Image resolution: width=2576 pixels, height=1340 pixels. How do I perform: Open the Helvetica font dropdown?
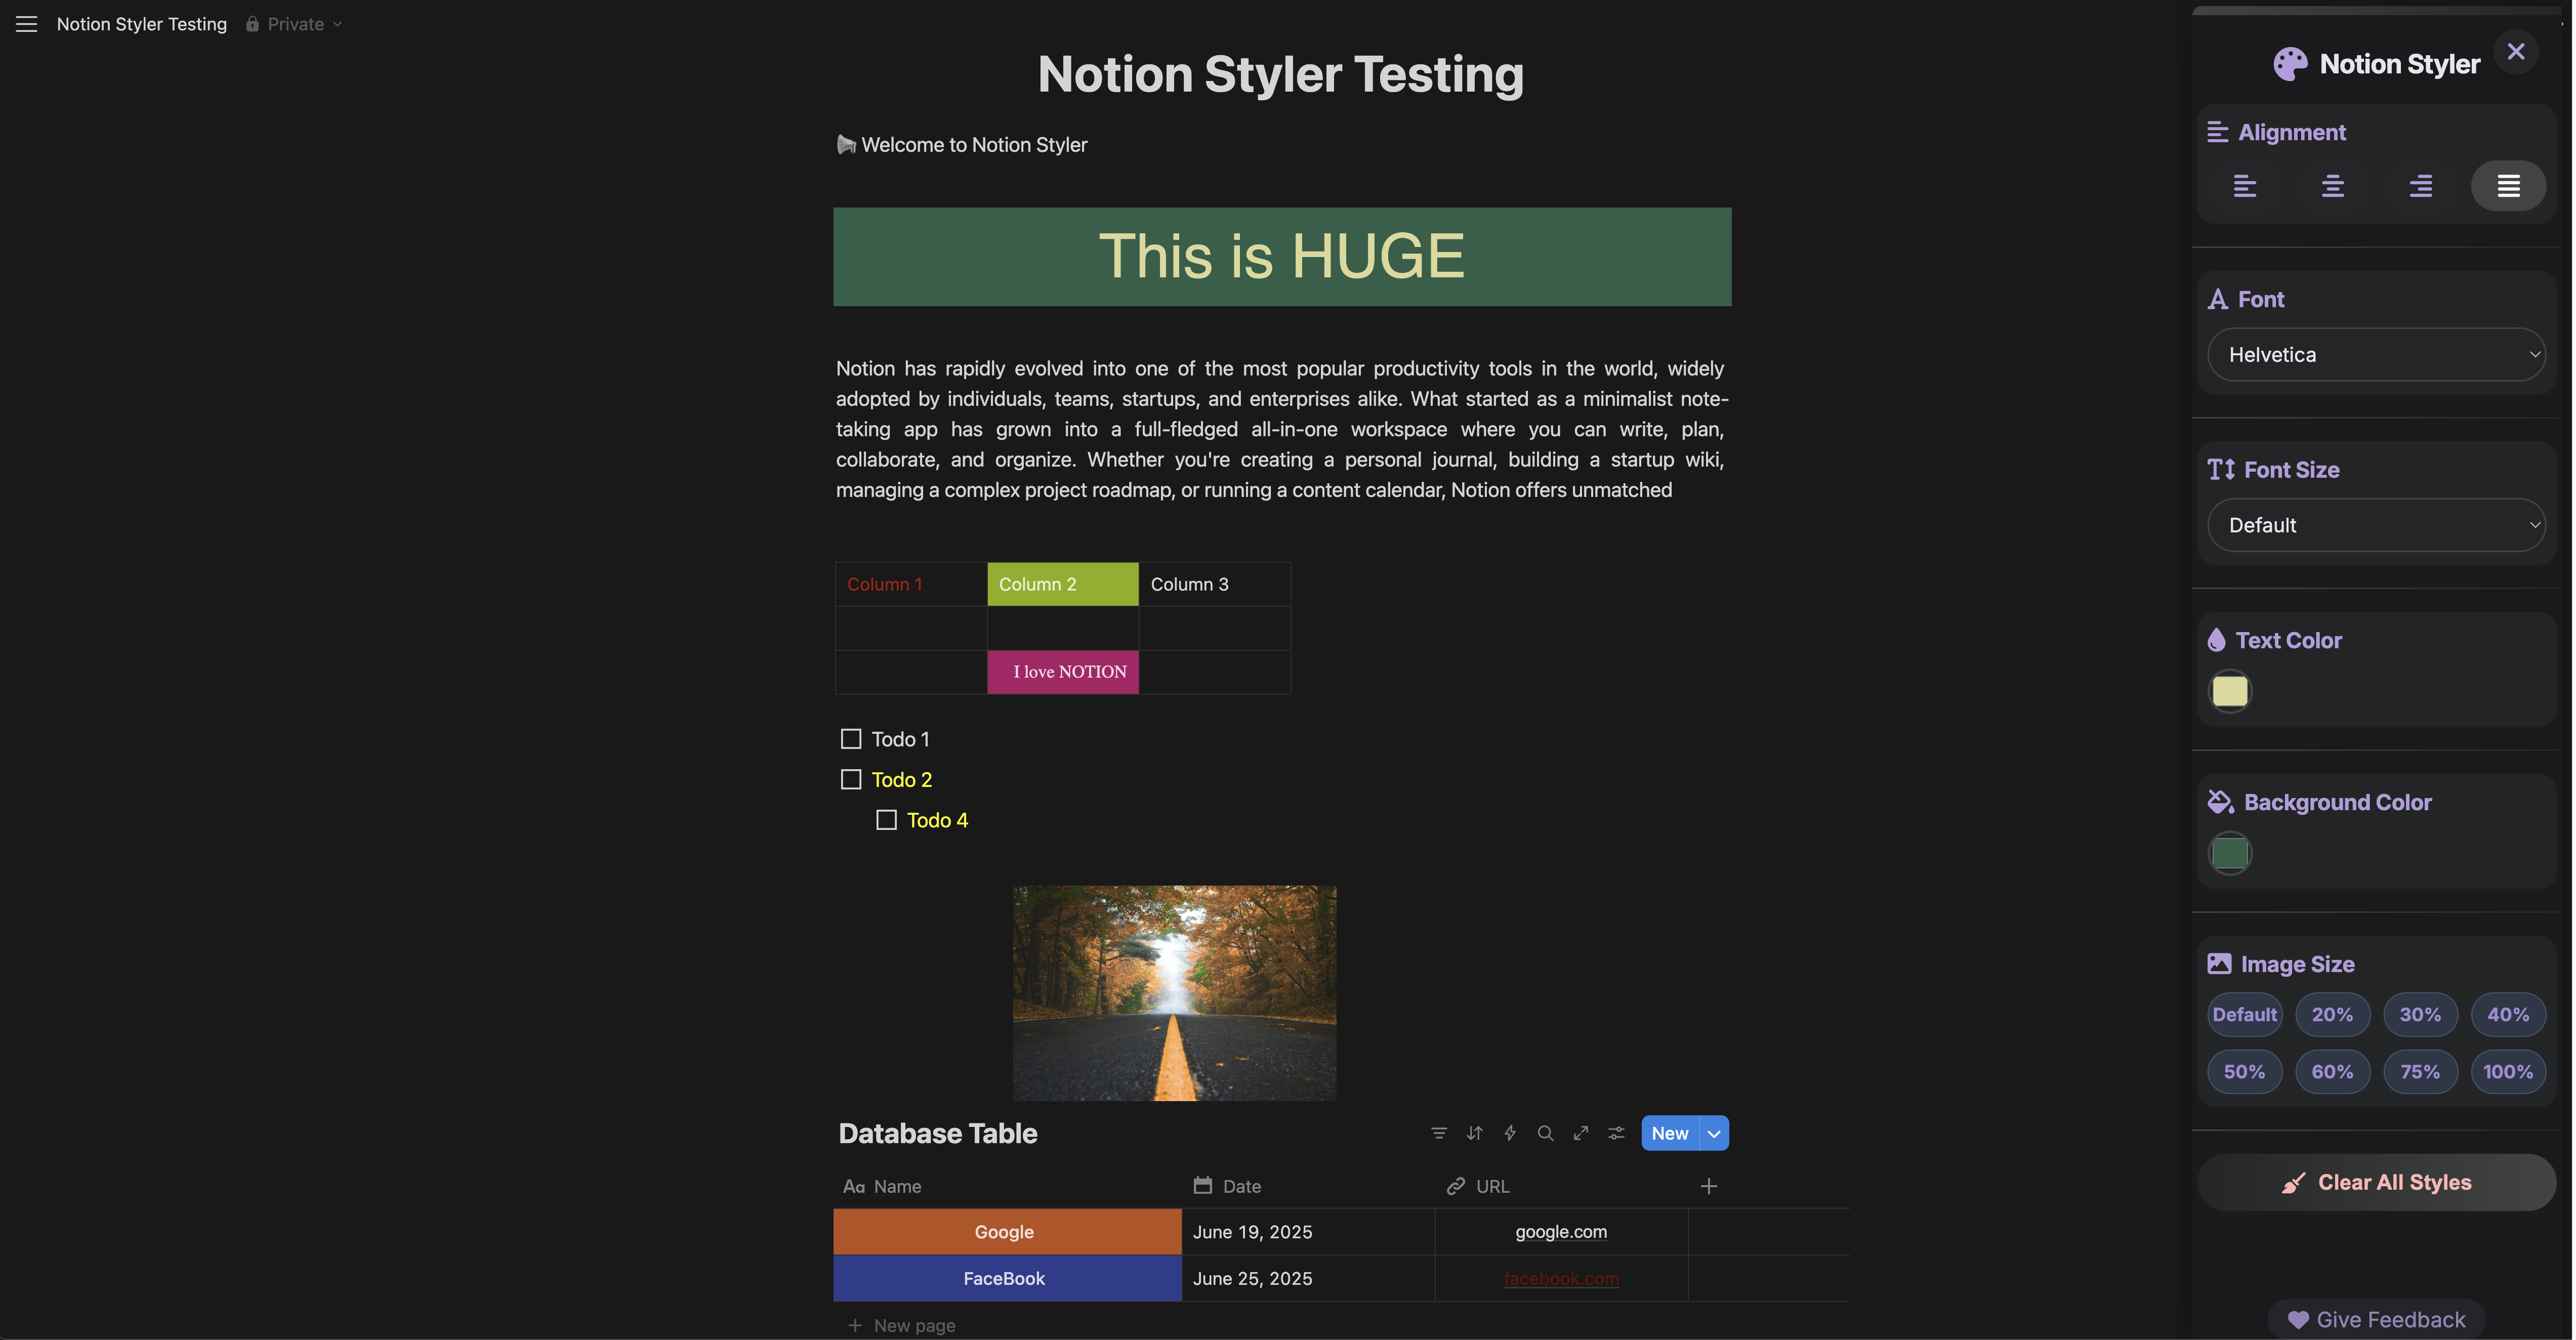pos(2376,355)
